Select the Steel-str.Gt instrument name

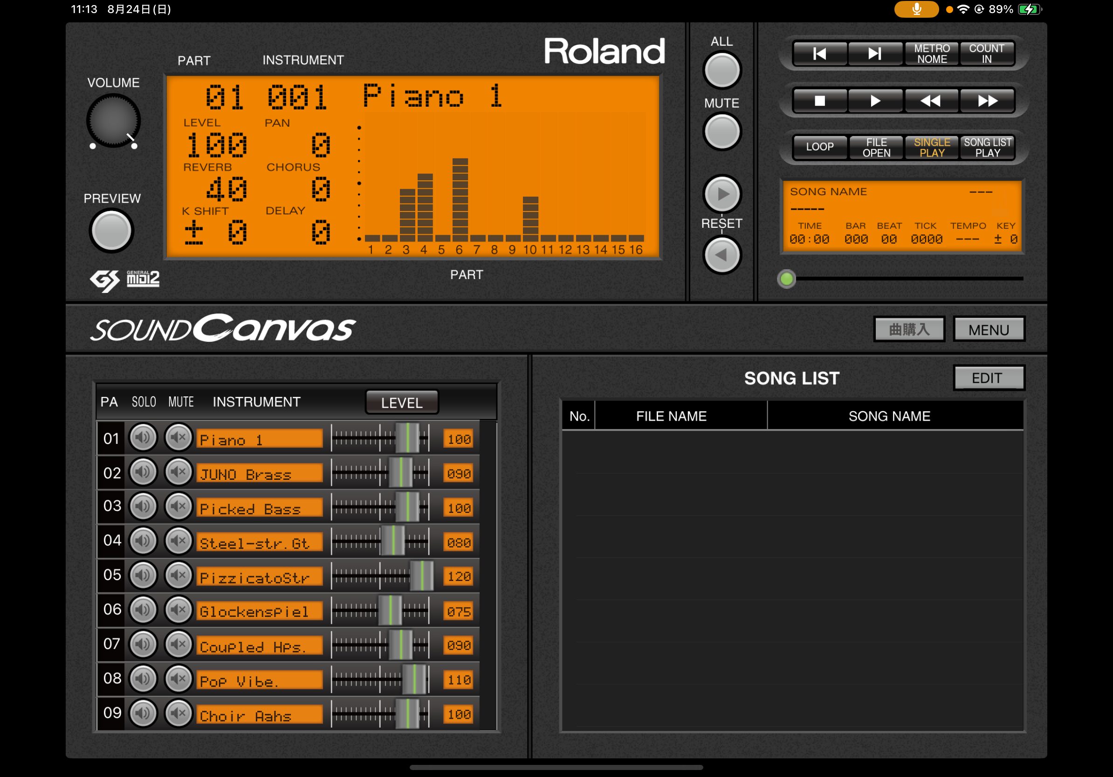[259, 542]
